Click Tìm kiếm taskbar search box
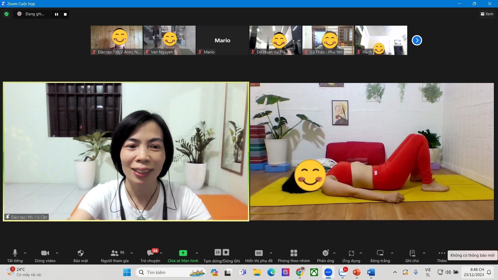 pyautogui.click(x=171, y=272)
